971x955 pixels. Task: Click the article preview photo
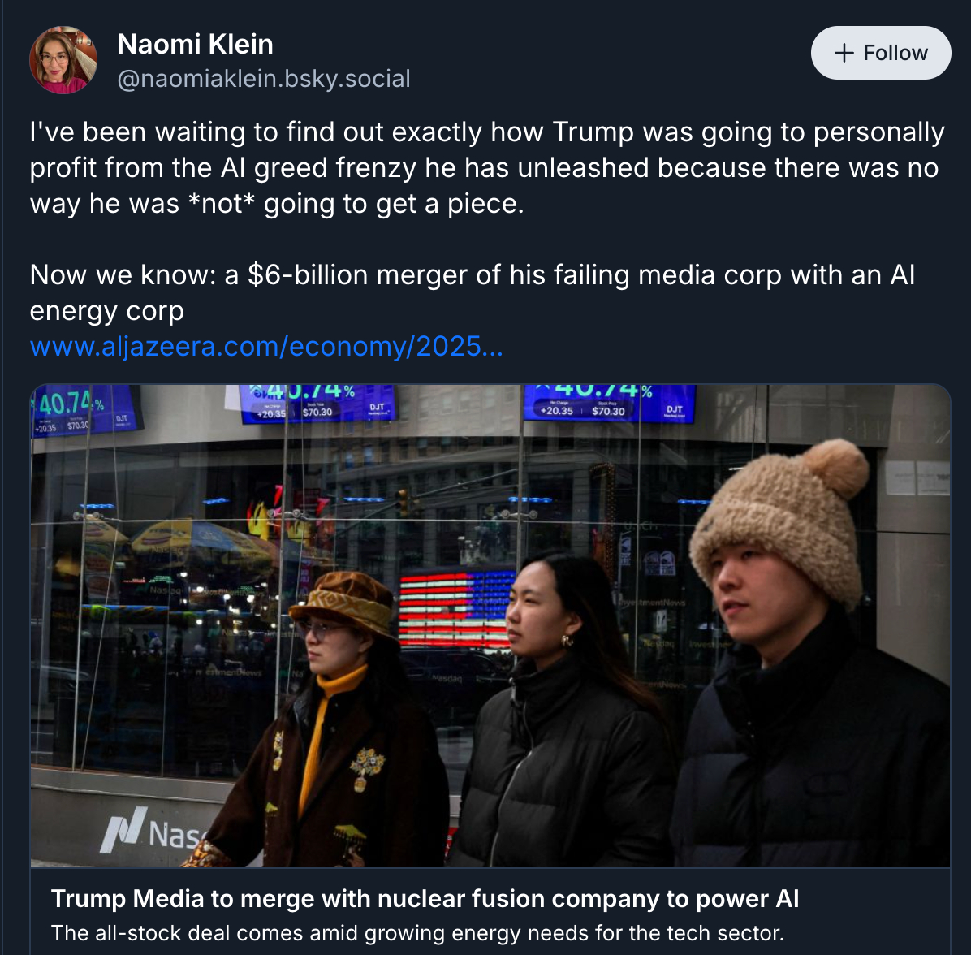[x=490, y=625]
